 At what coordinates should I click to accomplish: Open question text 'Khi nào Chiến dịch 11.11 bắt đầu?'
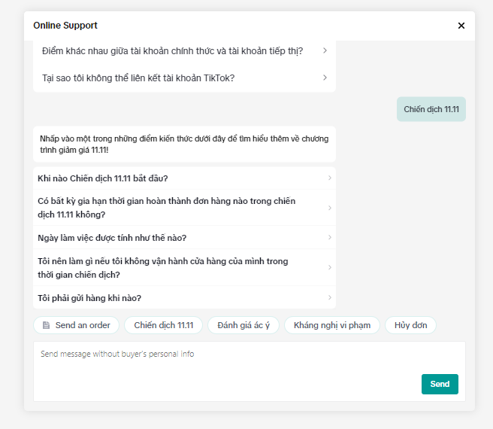[103, 178]
